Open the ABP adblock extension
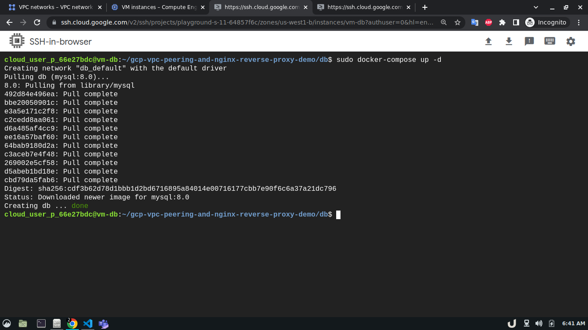The height and width of the screenshot is (330, 588). coord(489,22)
